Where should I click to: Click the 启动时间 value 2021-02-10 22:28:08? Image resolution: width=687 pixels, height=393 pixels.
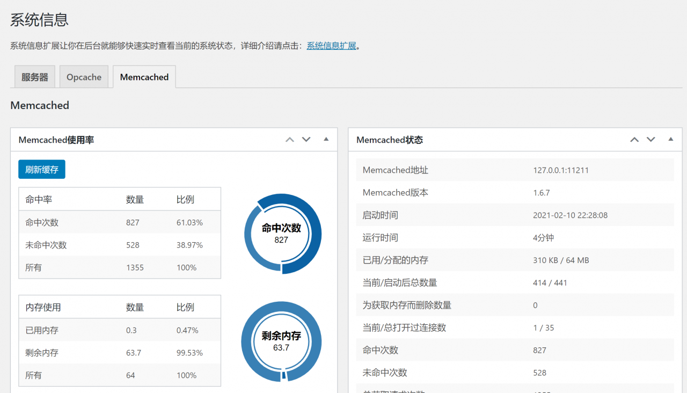pyautogui.click(x=570, y=215)
